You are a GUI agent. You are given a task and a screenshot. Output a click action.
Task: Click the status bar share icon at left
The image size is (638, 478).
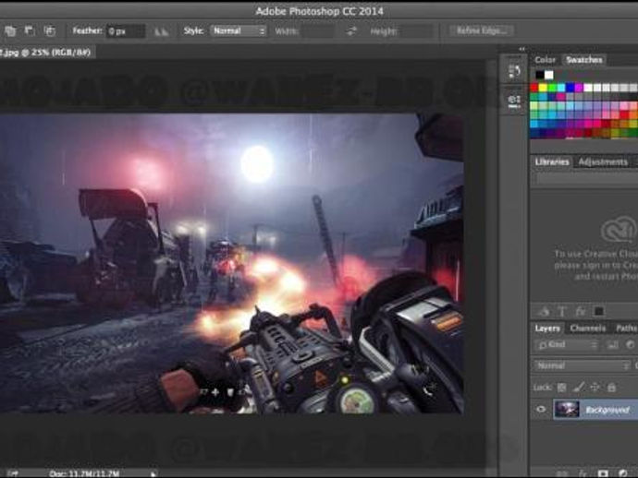coord(13,473)
